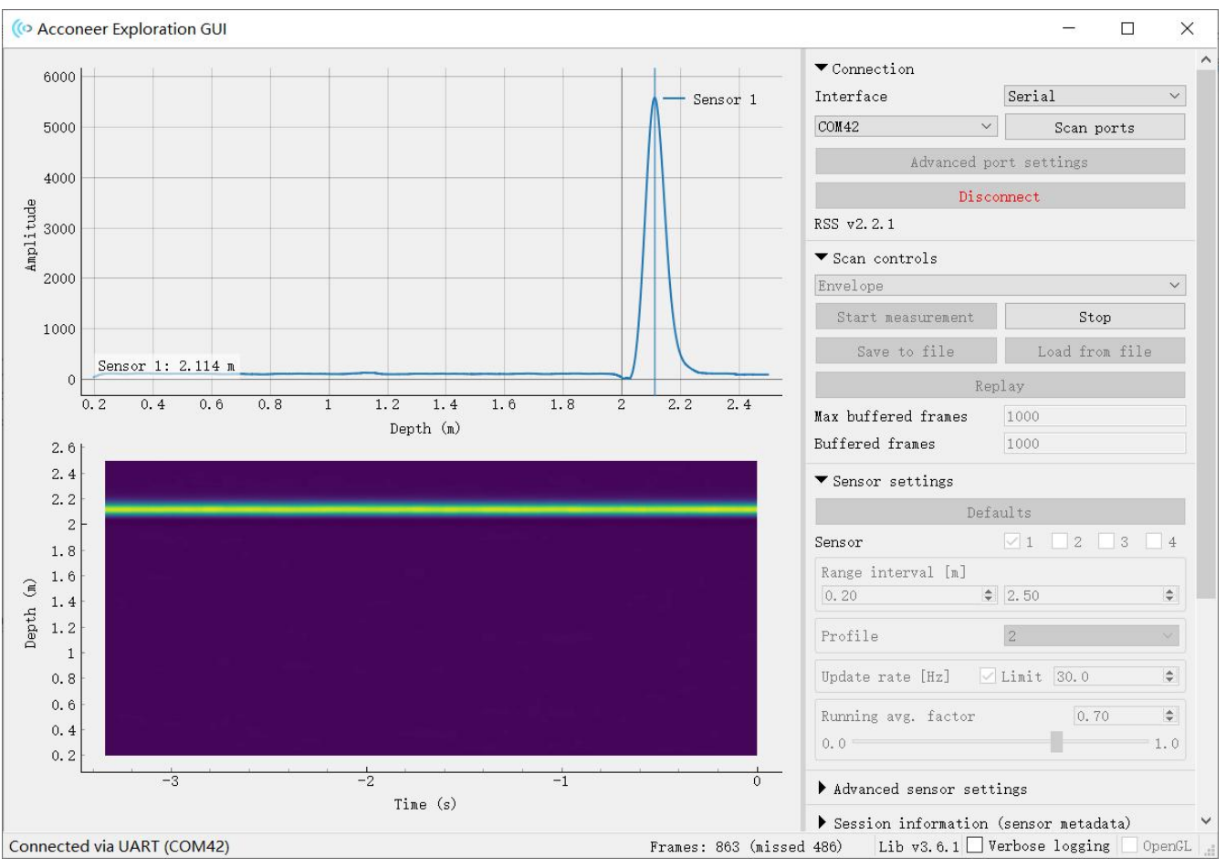Maximize the Acconeer Exploration GUI window
The height and width of the screenshot is (868, 1226).
coord(1127,28)
